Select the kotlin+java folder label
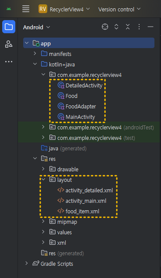Image resolution: width=161 pixels, height=278 pixels. coord(62,65)
